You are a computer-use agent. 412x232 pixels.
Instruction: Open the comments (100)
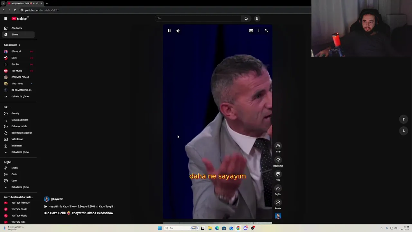point(278,174)
